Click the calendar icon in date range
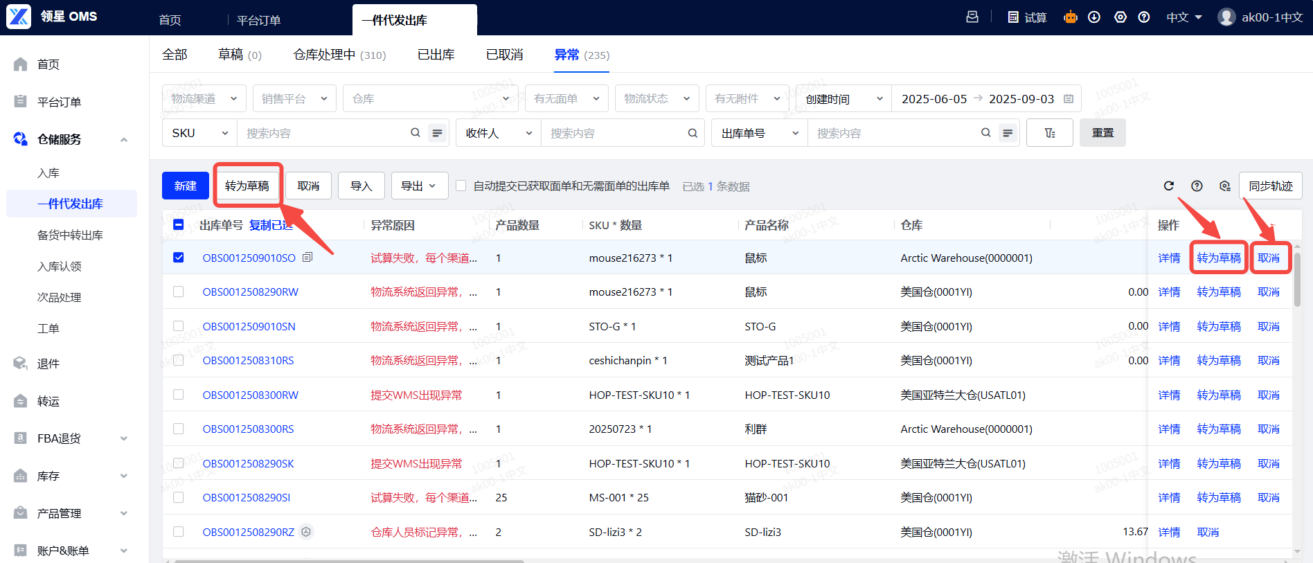The height and width of the screenshot is (563, 1313). tap(1069, 99)
